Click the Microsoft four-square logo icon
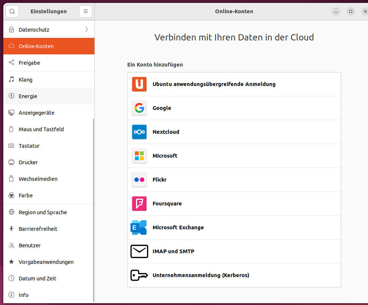The width and height of the screenshot is (368, 305). point(139,156)
